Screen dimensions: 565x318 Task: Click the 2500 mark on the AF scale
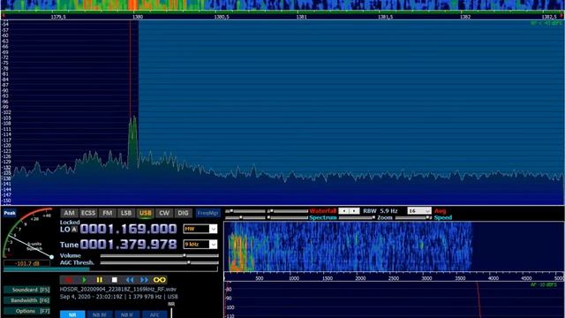click(x=394, y=278)
